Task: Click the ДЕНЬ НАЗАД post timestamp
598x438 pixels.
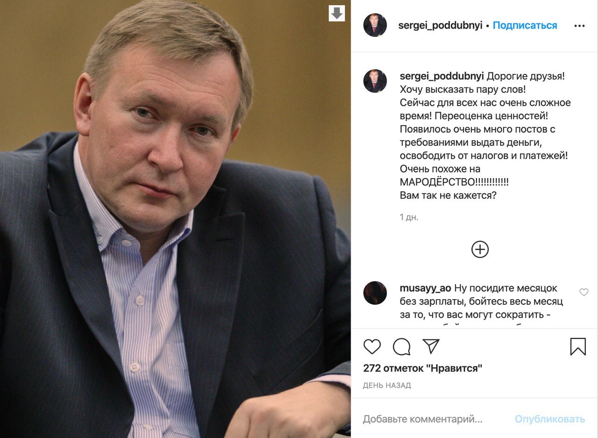Action: [387, 386]
